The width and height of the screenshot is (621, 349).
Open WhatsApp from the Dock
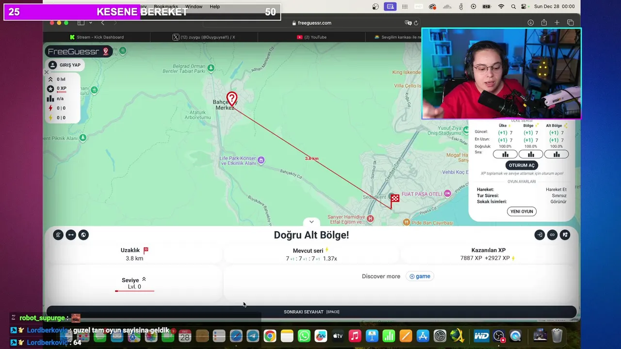click(x=304, y=335)
